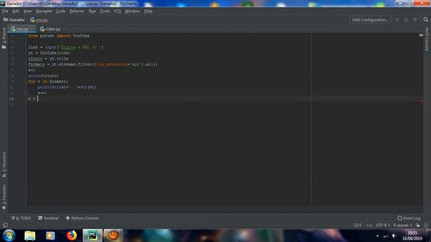Click the 'for v in formato:' code line
431x242 pixels.
(x=48, y=81)
